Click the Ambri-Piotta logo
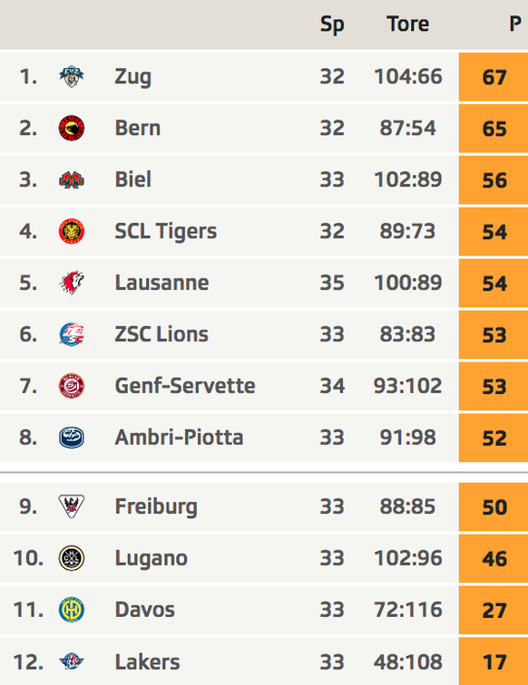 click(x=72, y=438)
